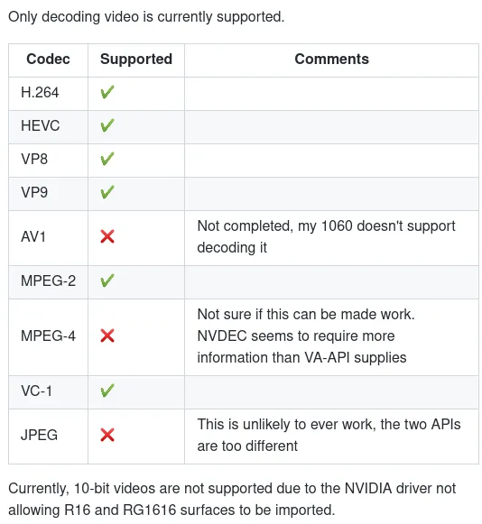482x524 pixels.
Task: Click the red cross in JPEG row
Action: point(107,435)
